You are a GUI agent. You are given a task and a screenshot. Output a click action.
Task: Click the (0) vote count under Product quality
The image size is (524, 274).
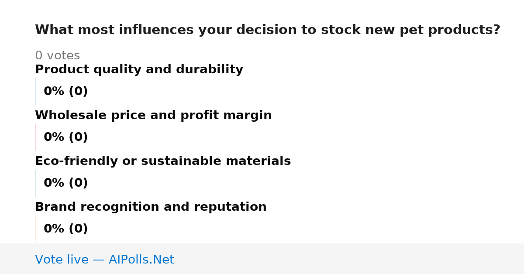[x=78, y=92]
